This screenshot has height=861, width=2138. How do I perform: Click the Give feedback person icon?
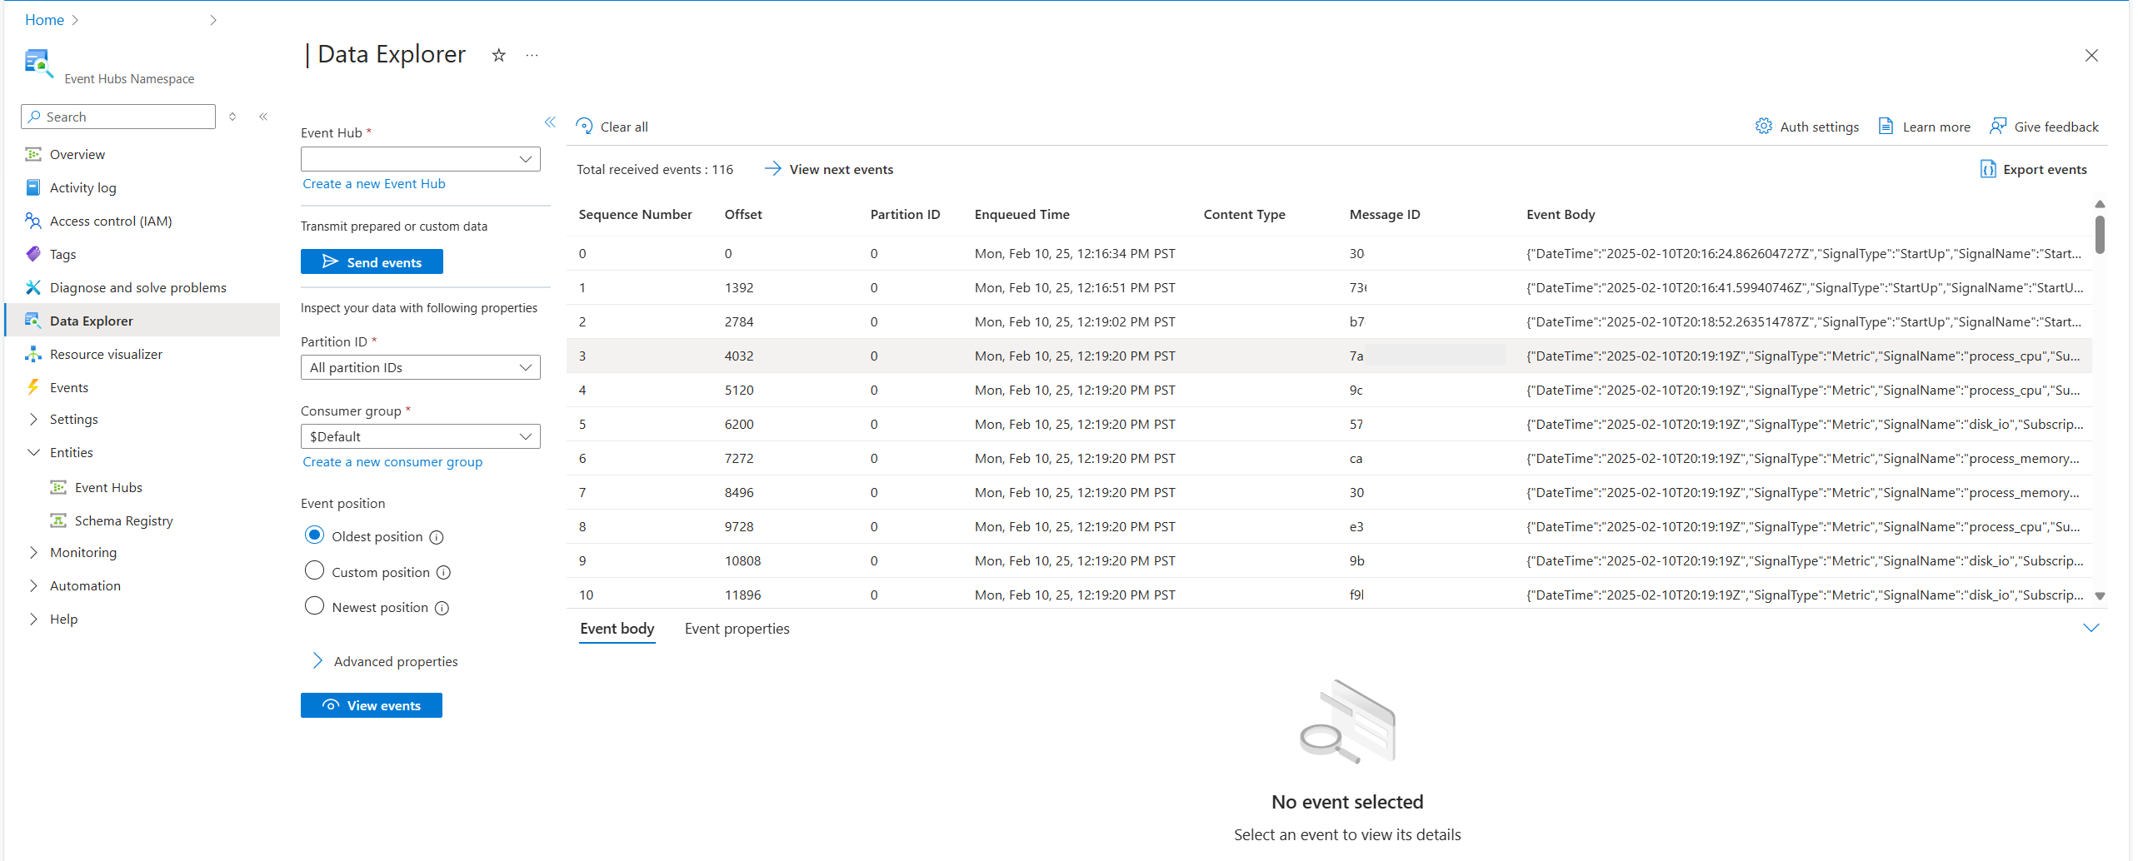tap(1998, 126)
